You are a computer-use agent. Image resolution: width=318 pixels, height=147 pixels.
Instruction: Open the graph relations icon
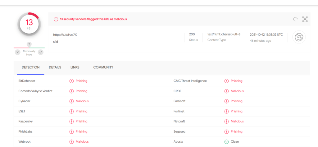pyautogui.click(x=305, y=19)
